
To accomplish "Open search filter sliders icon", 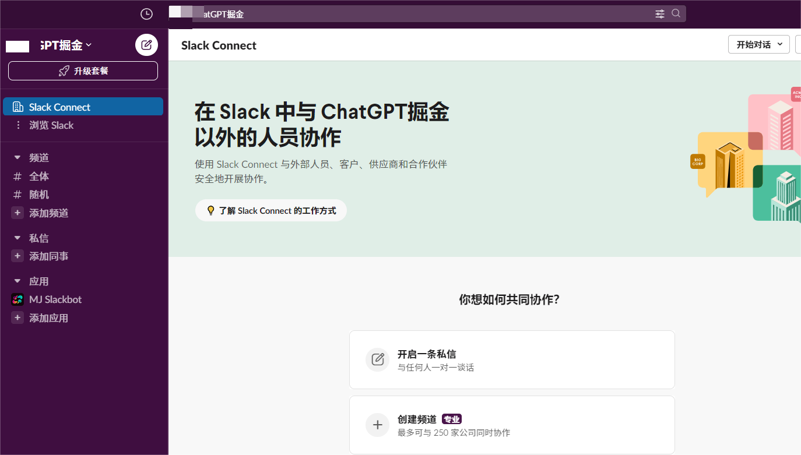I will pyautogui.click(x=660, y=14).
